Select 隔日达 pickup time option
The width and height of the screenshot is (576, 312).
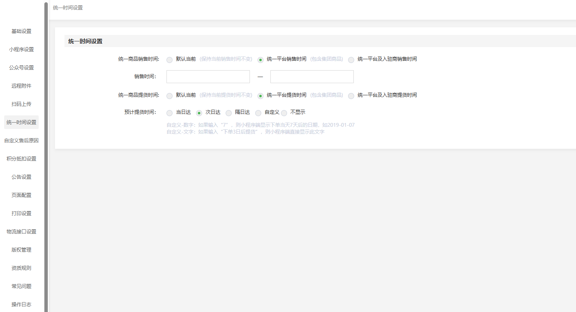229,113
